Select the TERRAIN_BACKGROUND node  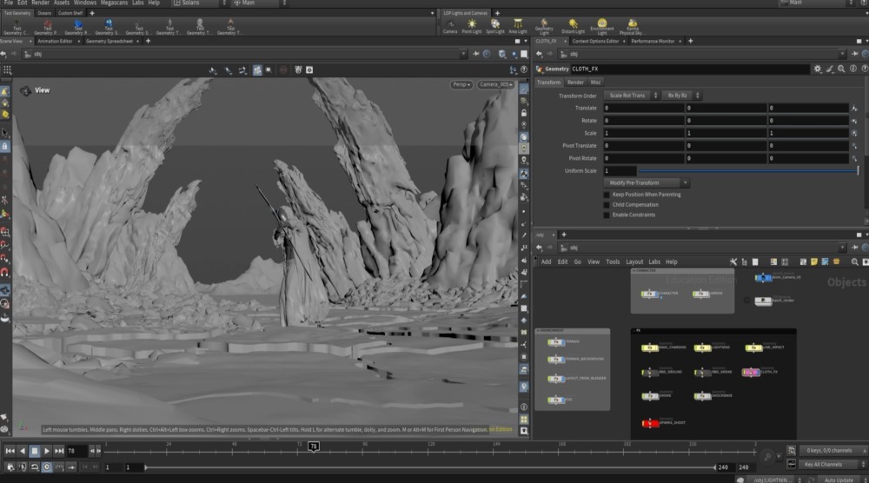pyautogui.click(x=556, y=360)
